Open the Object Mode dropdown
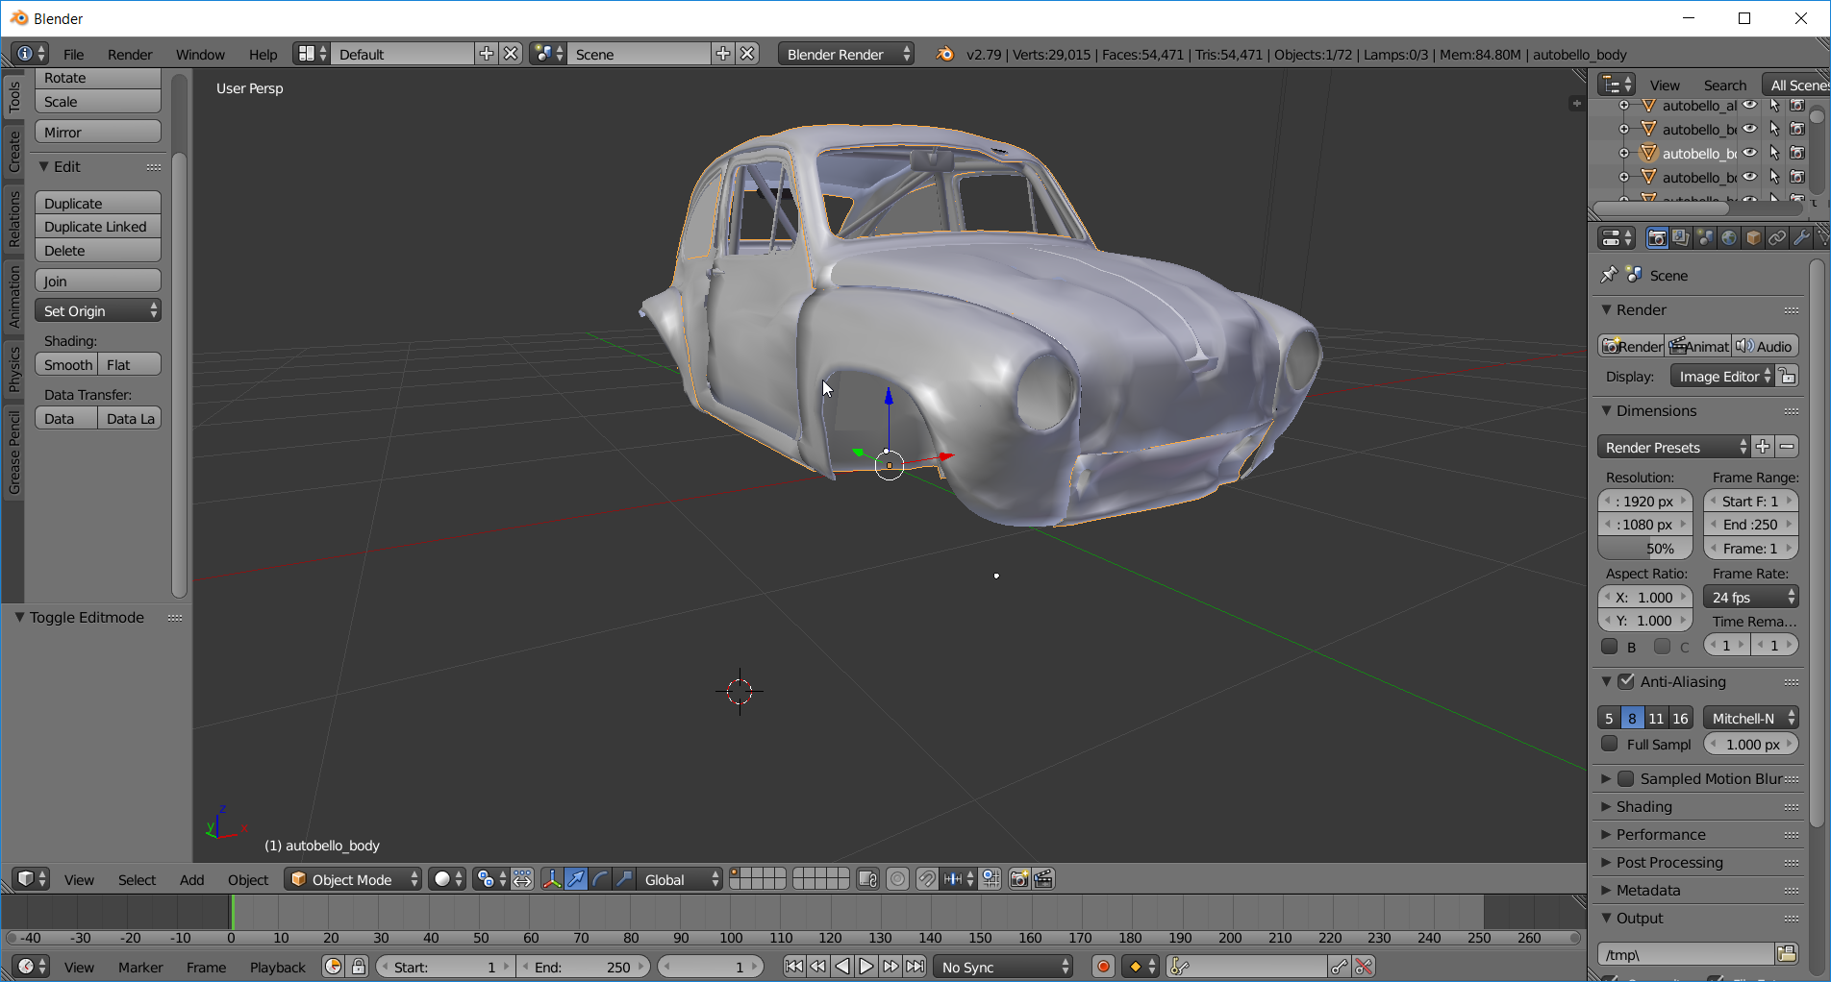The image size is (1831, 982). click(x=353, y=879)
